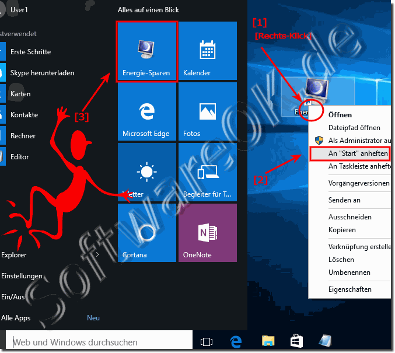Click Task View icon in taskbar
395x353 pixels.
coord(207,342)
